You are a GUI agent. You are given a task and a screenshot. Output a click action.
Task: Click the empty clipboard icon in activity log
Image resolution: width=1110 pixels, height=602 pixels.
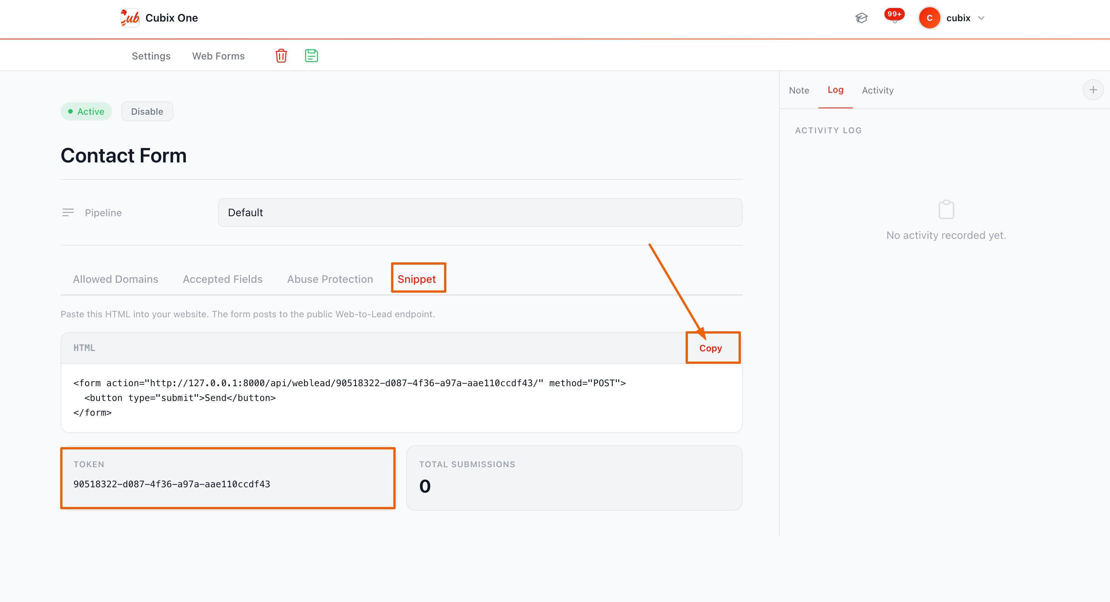(x=946, y=209)
